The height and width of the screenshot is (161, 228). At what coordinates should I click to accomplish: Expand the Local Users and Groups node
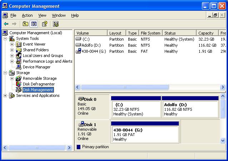pos(12,56)
